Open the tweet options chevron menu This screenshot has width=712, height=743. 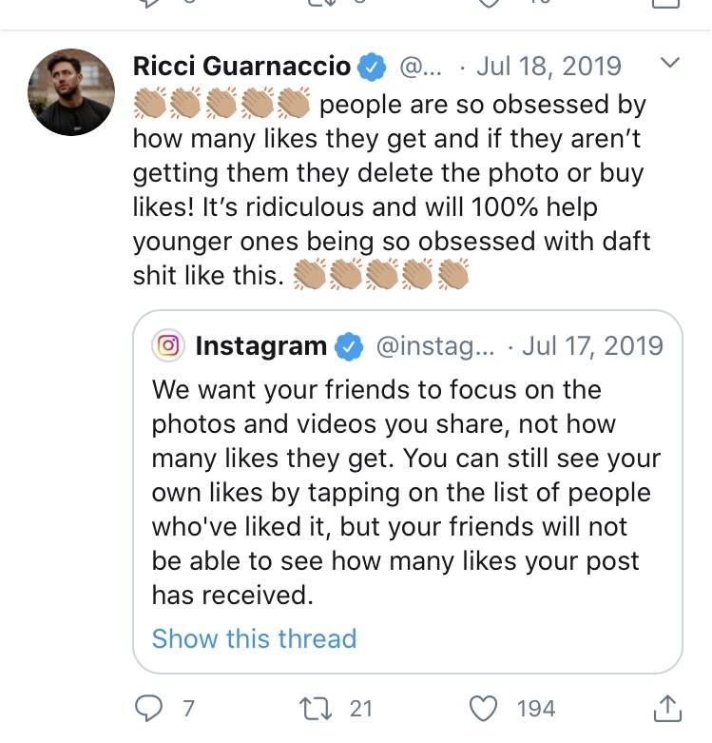670,63
